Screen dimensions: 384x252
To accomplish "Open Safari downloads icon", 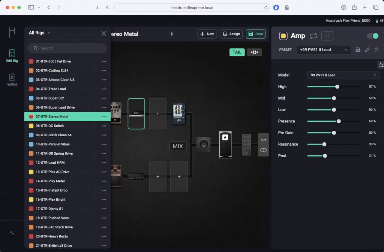I will 343,7.
